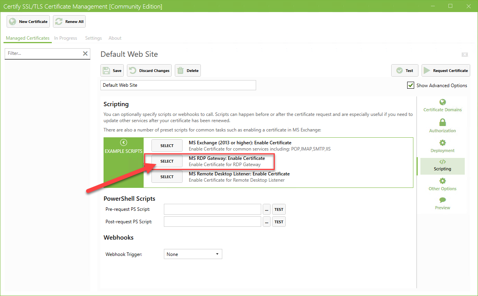Collapse the Example Scripts panel arrow

pos(124,142)
